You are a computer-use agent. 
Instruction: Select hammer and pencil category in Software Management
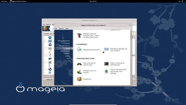(x=50, y=52)
